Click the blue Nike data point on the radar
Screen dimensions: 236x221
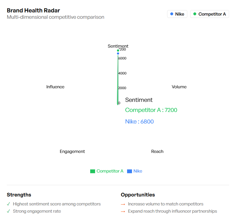(118, 53)
